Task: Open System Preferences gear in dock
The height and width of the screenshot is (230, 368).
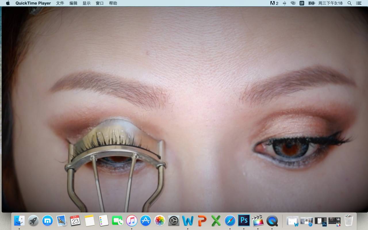Action: pos(174,221)
